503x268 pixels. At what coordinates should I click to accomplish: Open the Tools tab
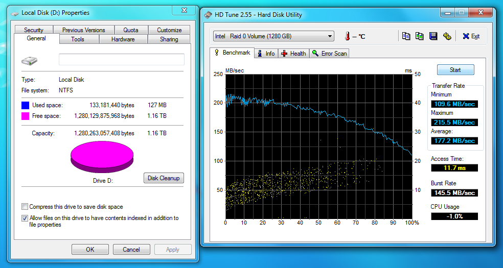pyautogui.click(x=78, y=39)
